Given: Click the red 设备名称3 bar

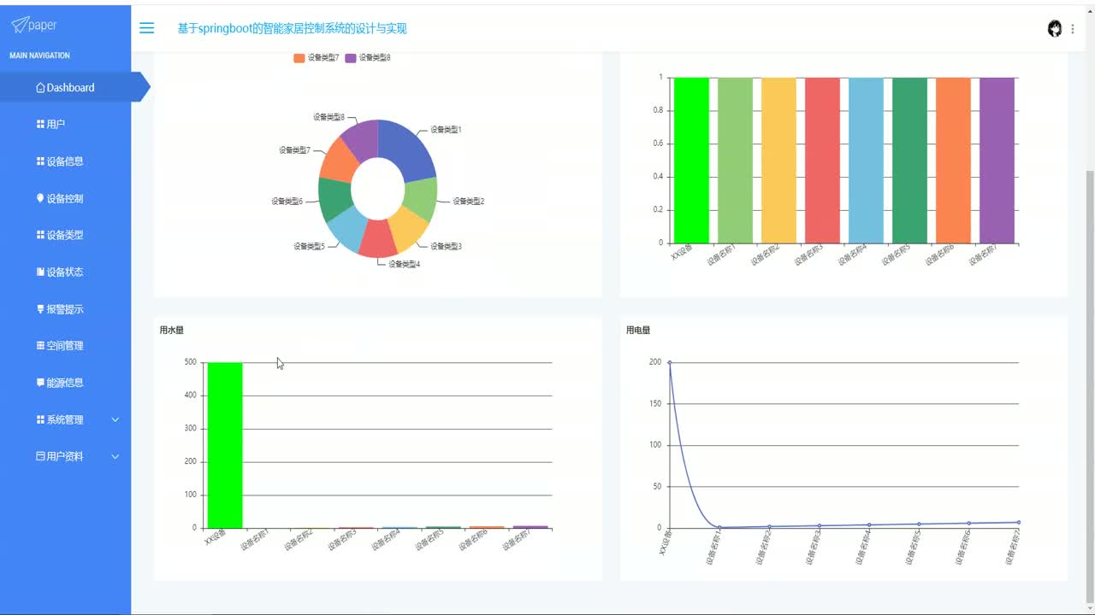Looking at the screenshot, I should [822, 161].
